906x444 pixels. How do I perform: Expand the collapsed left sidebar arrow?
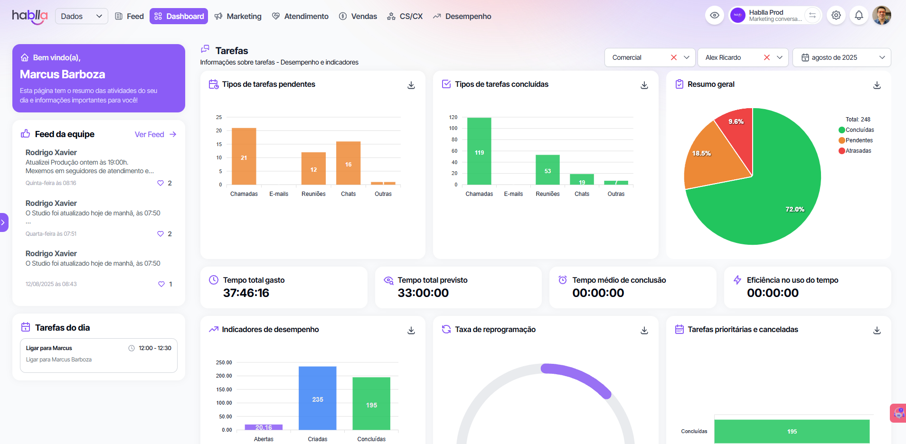tap(3, 222)
